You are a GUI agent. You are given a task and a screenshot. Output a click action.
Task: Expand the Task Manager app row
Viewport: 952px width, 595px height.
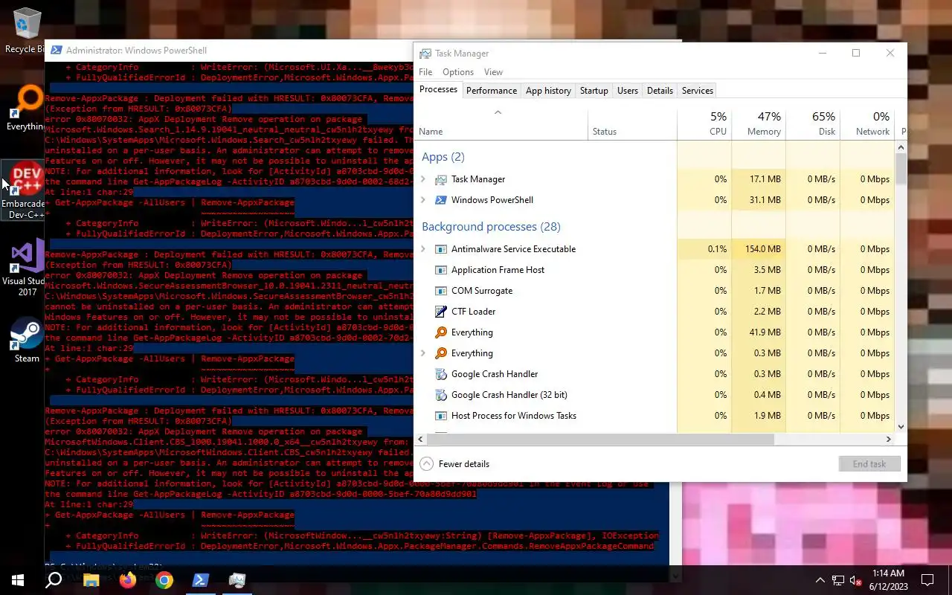point(423,179)
